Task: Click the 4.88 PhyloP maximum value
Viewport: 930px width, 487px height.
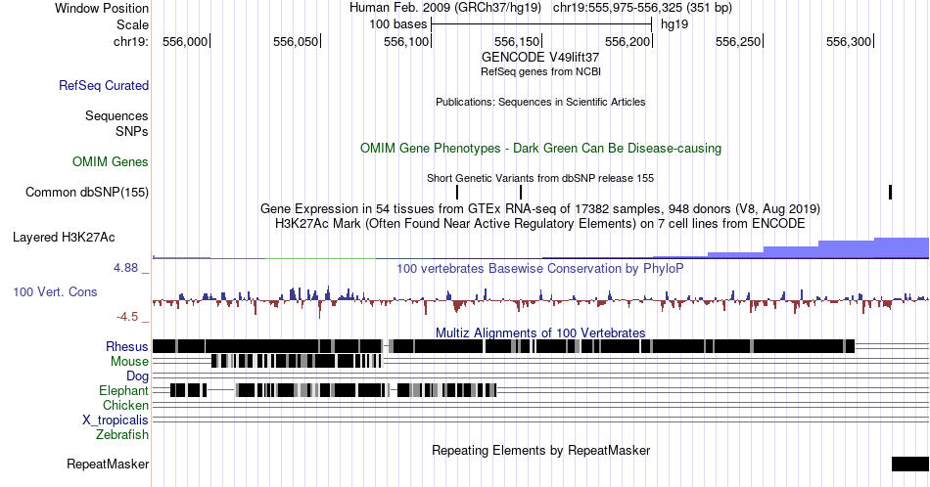Action: click(125, 268)
